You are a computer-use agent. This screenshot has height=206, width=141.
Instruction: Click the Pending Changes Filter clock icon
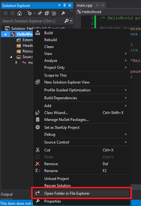click(30, 13)
